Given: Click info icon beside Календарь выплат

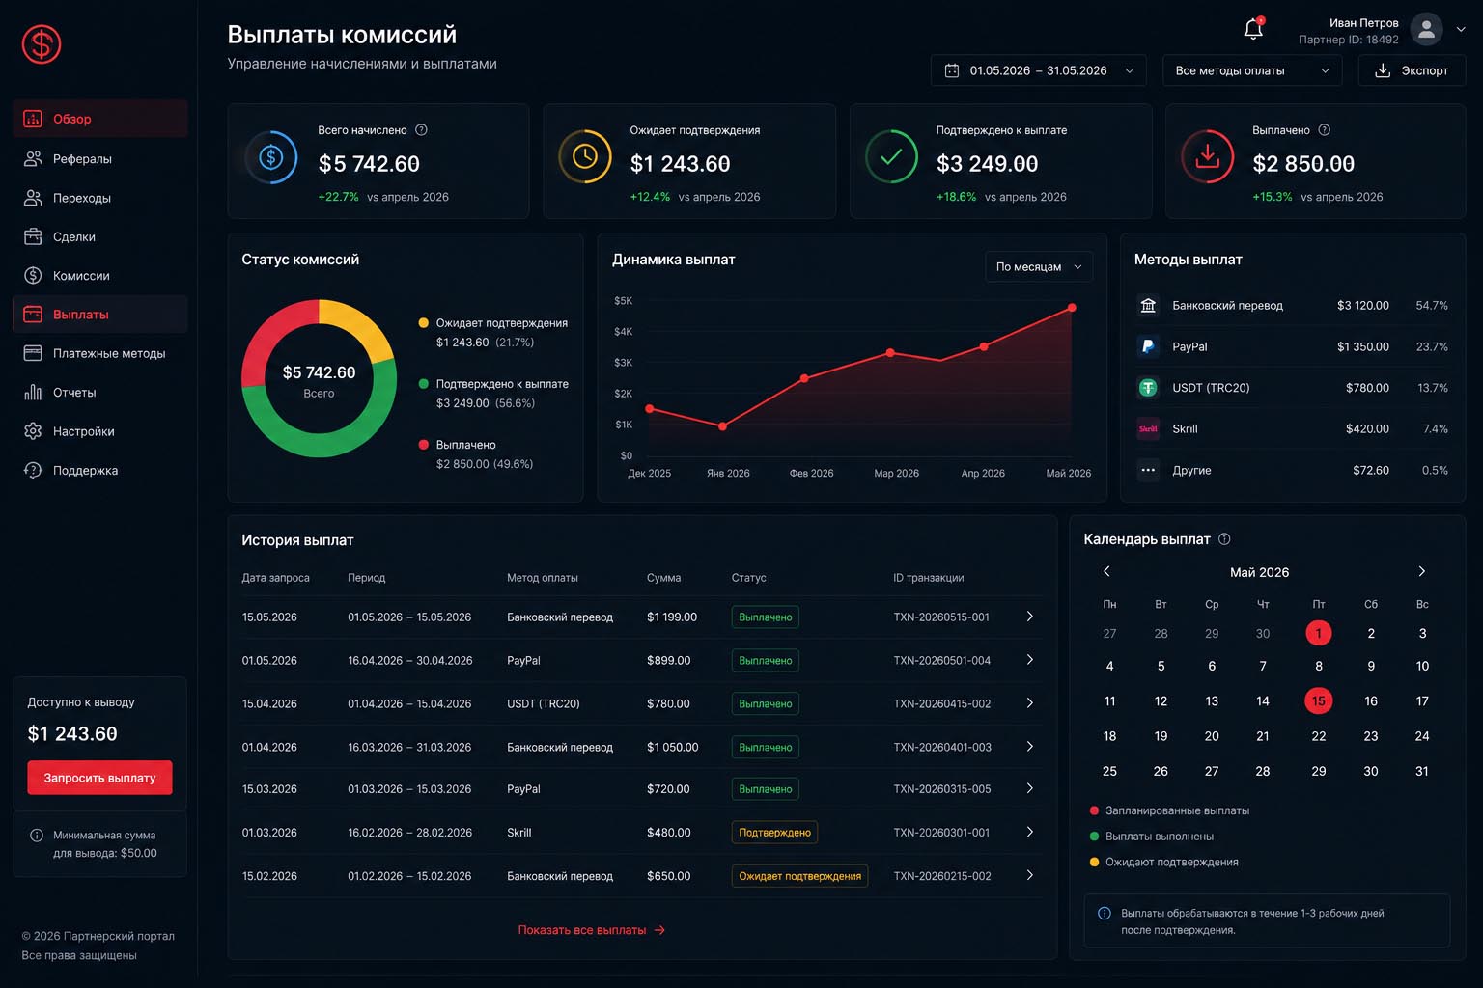Looking at the screenshot, I should (x=1224, y=539).
